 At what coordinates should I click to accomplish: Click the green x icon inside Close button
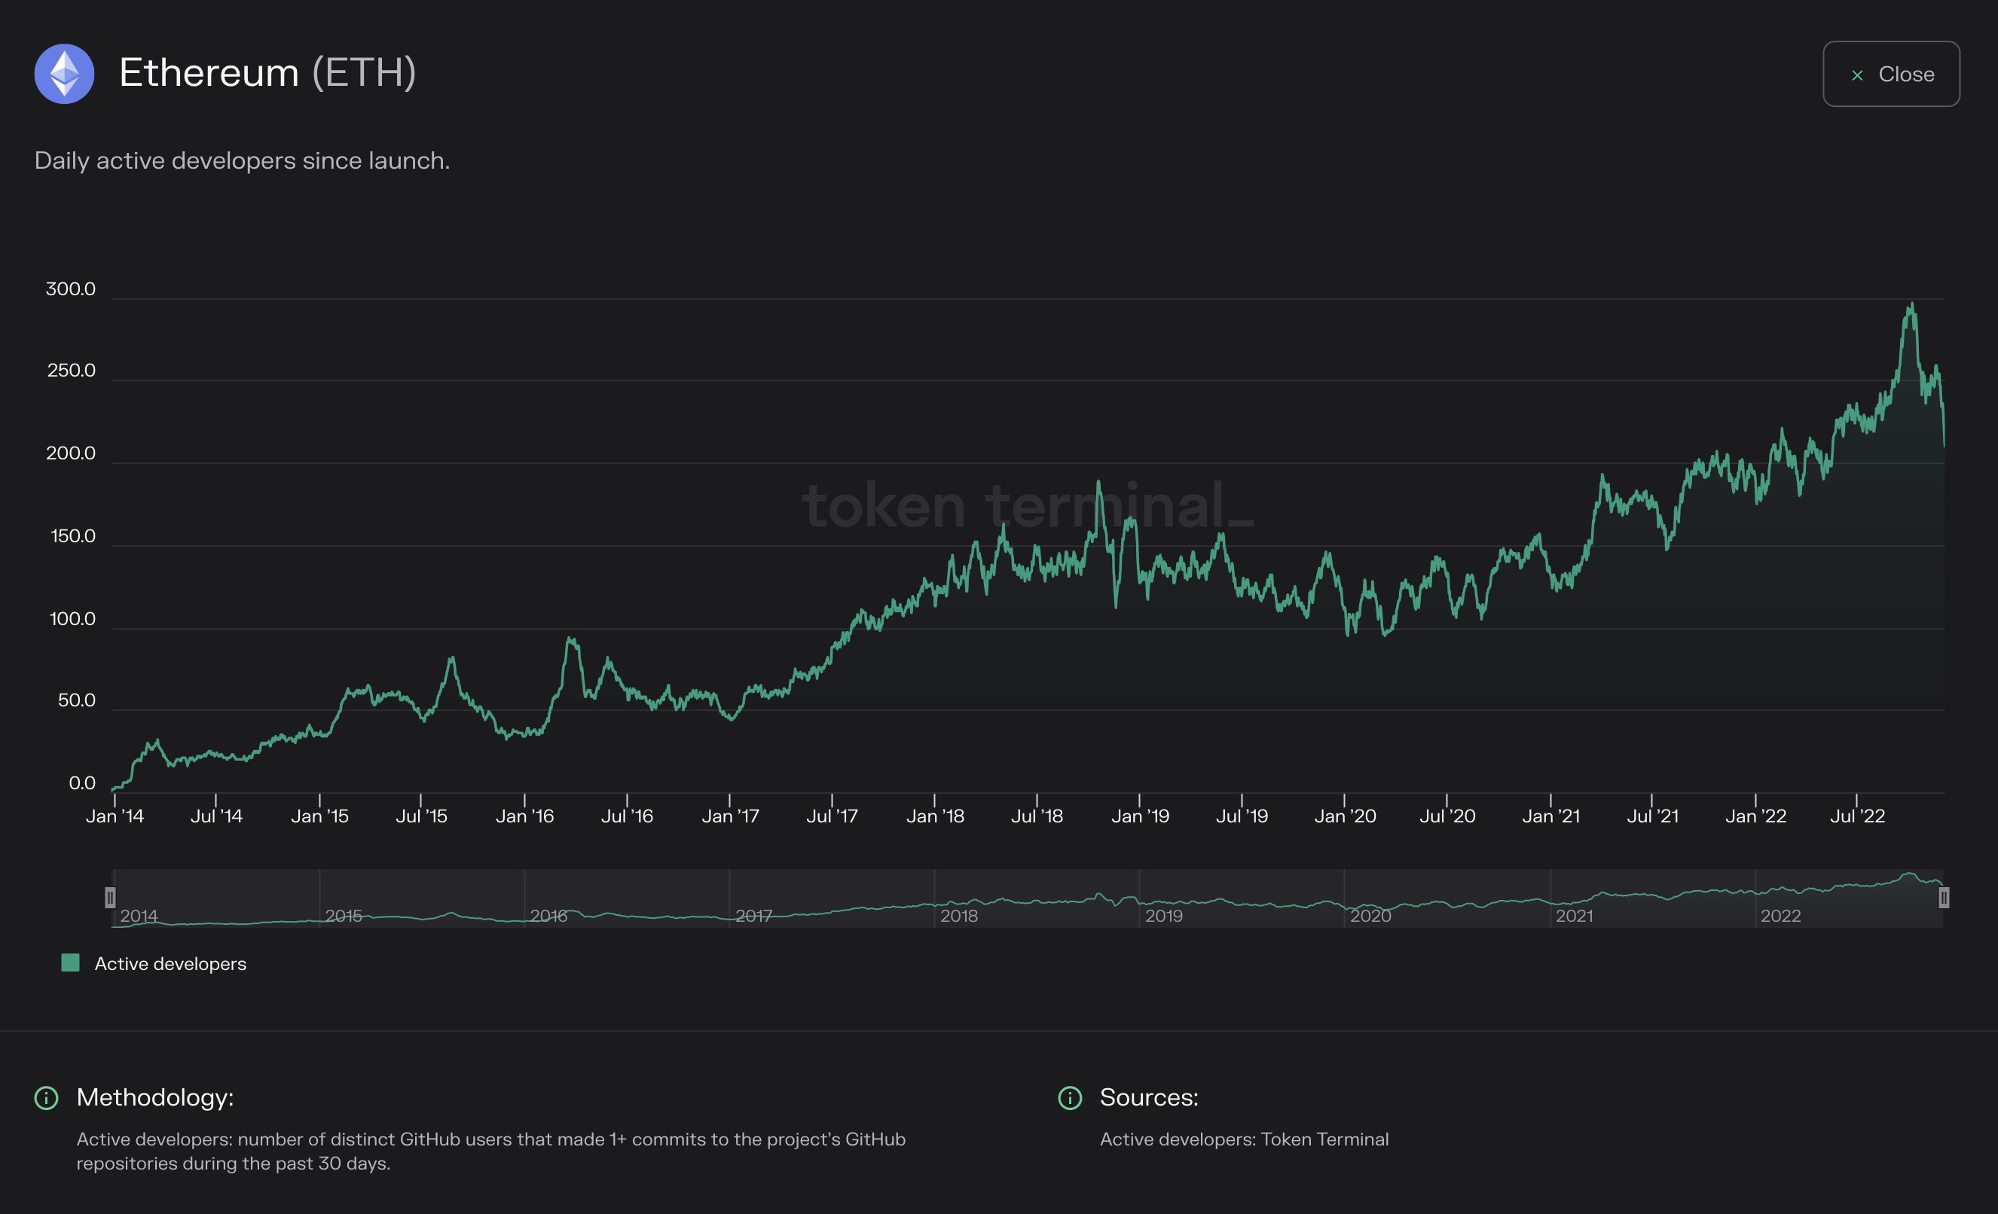(x=1858, y=75)
